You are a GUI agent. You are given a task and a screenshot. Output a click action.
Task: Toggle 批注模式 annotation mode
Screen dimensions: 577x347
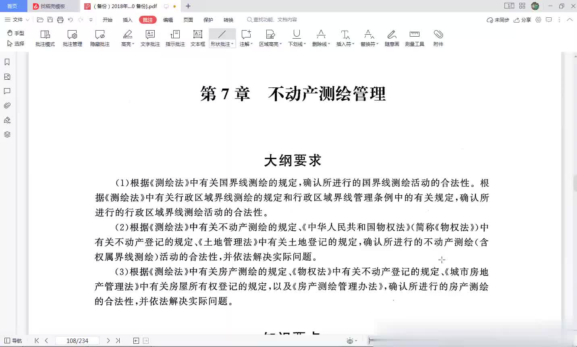pyautogui.click(x=45, y=38)
